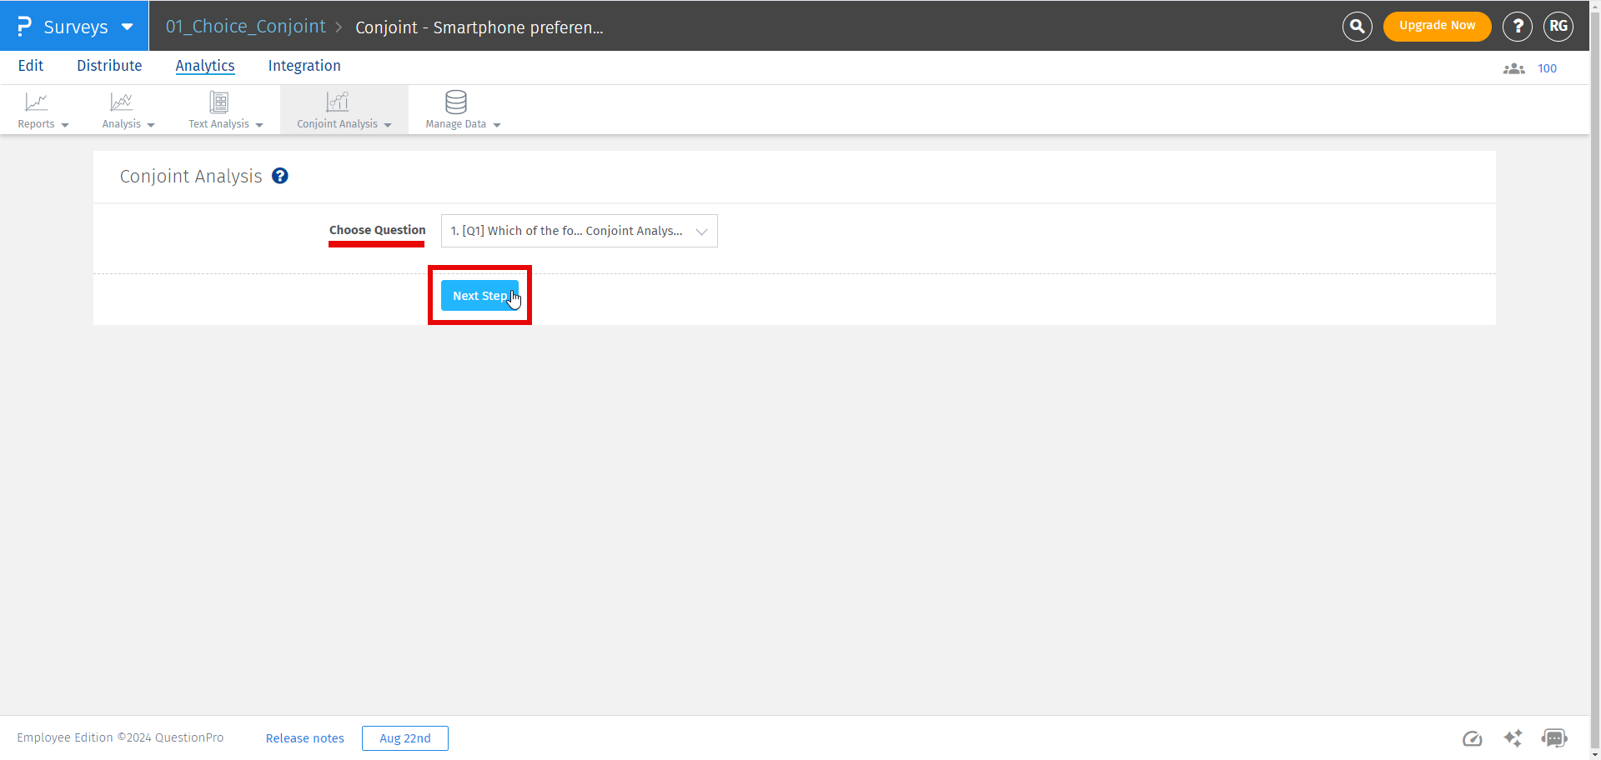Switch to the Distribute tab
1601x760 pixels.
point(109,66)
